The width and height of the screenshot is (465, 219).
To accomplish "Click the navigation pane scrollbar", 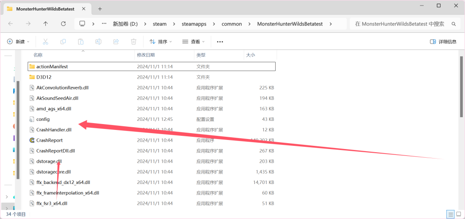I will [18, 130].
